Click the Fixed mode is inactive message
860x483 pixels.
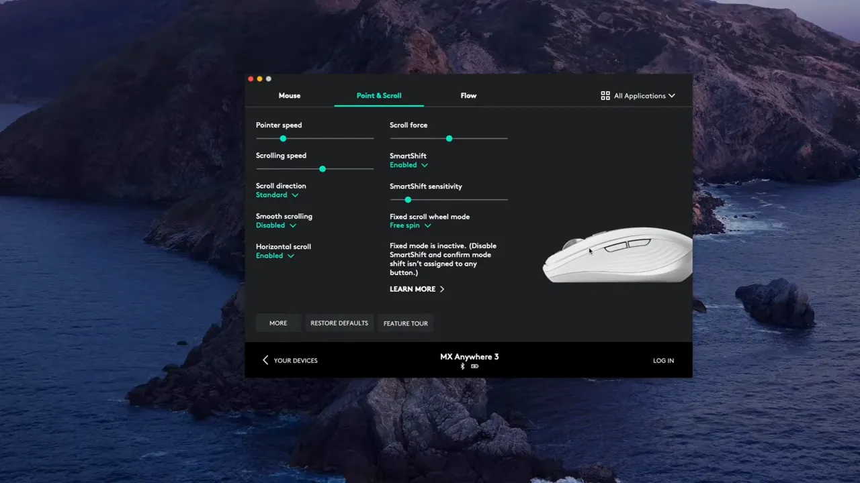443,260
